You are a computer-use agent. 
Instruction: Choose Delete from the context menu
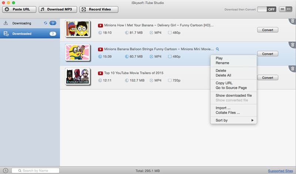[x=233, y=70]
